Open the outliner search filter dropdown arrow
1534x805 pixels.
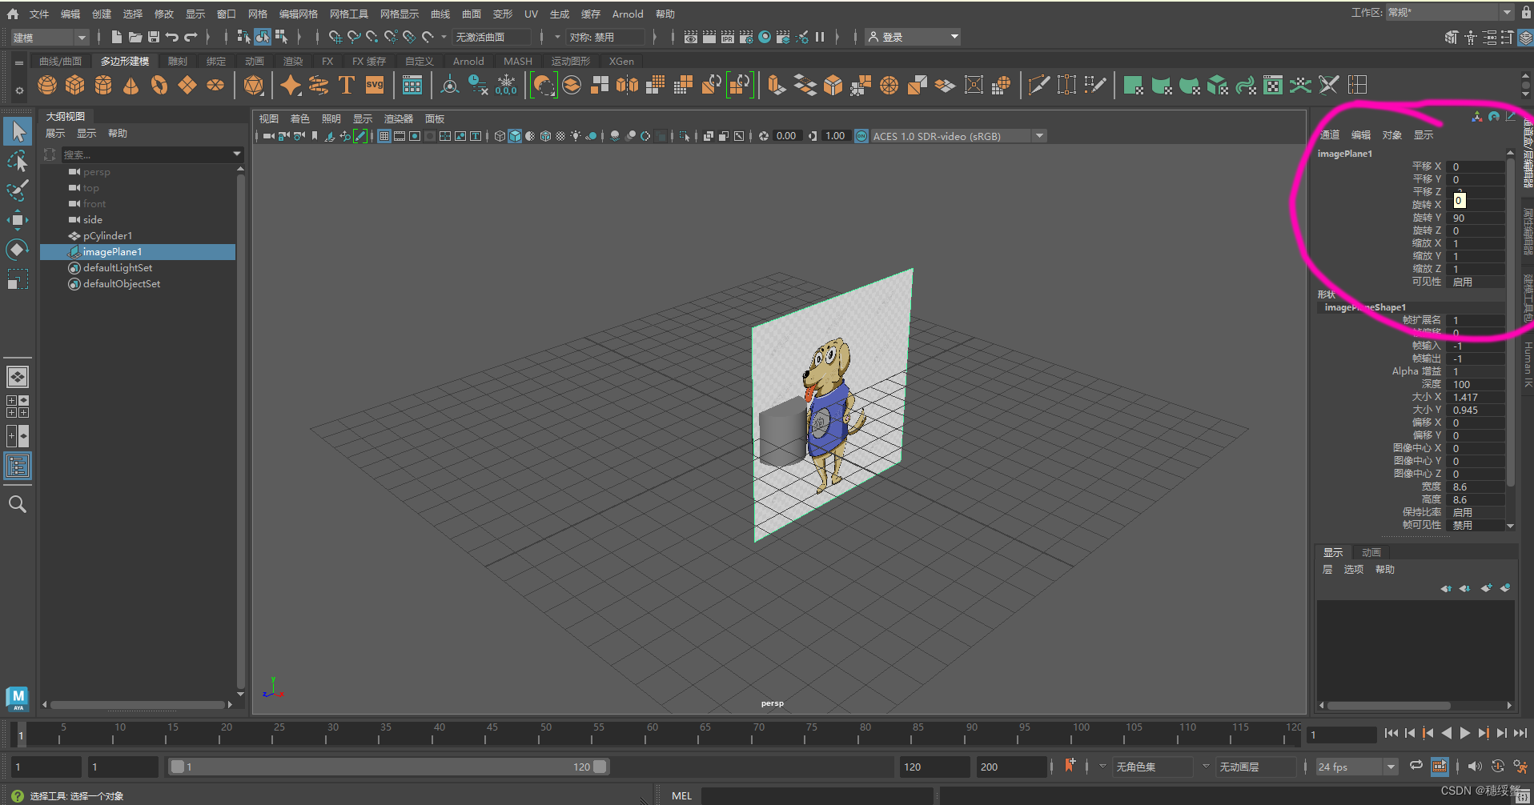click(x=237, y=154)
